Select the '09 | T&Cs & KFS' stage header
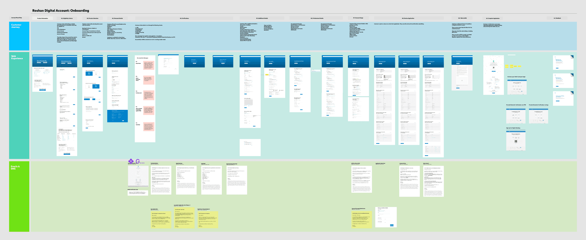Screen dimensions: 586x240 (x=462, y=18)
